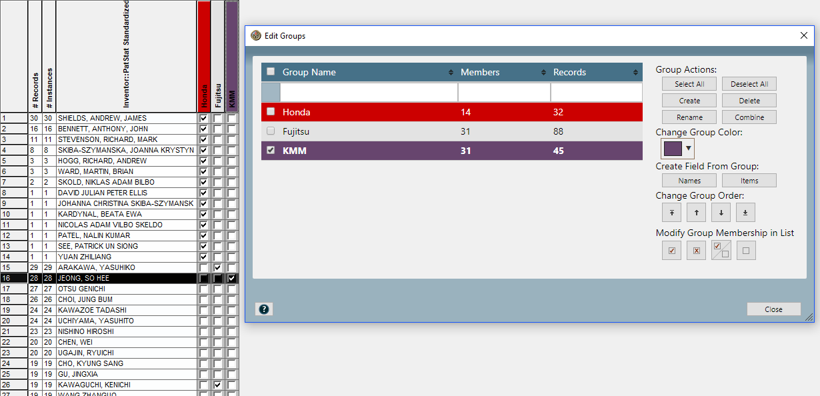Click the Close button in dialog
Image resolution: width=820 pixels, height=396 pixels.
(x=774, y=309)
